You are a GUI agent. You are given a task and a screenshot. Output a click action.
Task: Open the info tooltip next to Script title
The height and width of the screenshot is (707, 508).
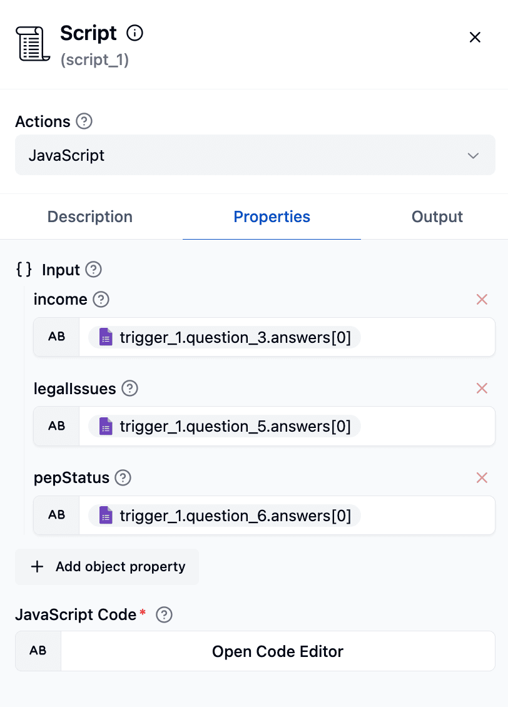[135, 34]
